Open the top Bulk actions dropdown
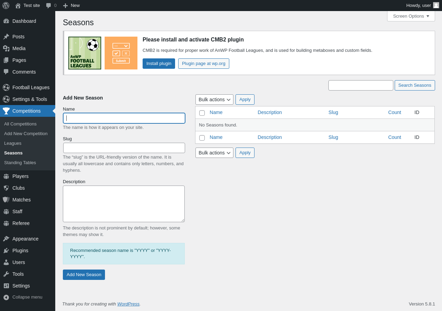This screenshot has width=442, height=311. pyautogui.click(x=214, y=100)
